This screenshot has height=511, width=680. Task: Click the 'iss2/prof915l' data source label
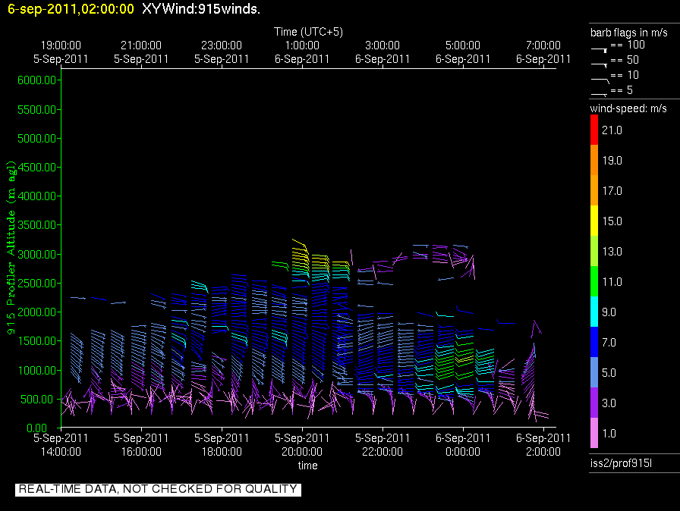(621, 463)
